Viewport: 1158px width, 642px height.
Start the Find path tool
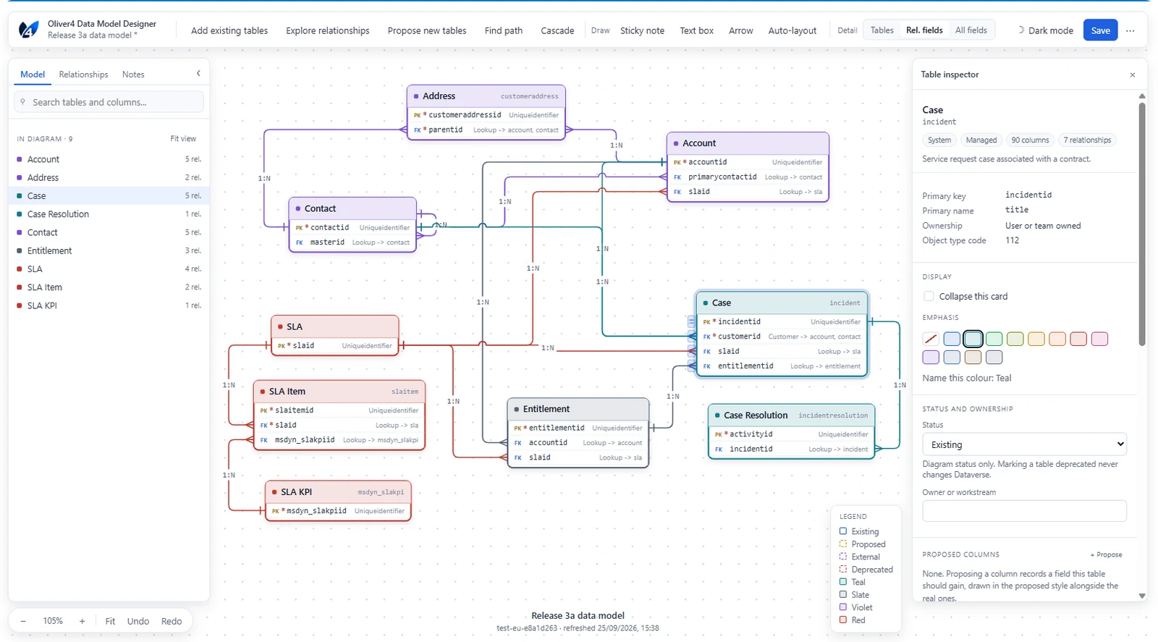[504, 30]
